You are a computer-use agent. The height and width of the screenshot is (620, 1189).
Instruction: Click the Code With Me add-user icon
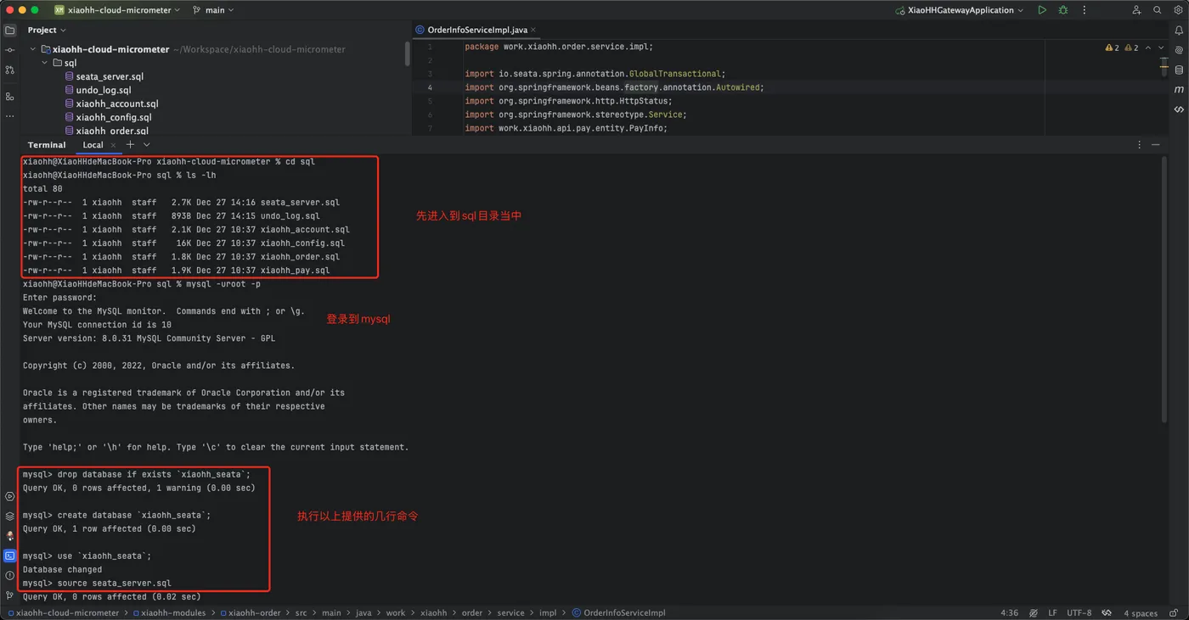(1136, 10)
